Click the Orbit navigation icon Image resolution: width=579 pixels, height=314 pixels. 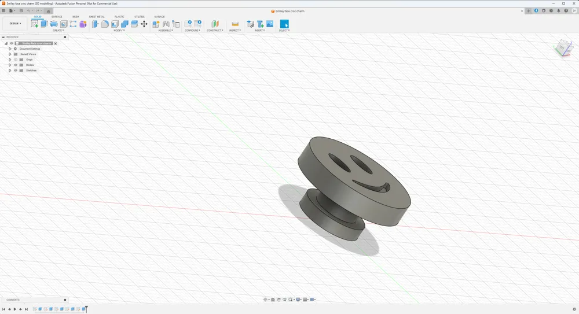(265, 300)
